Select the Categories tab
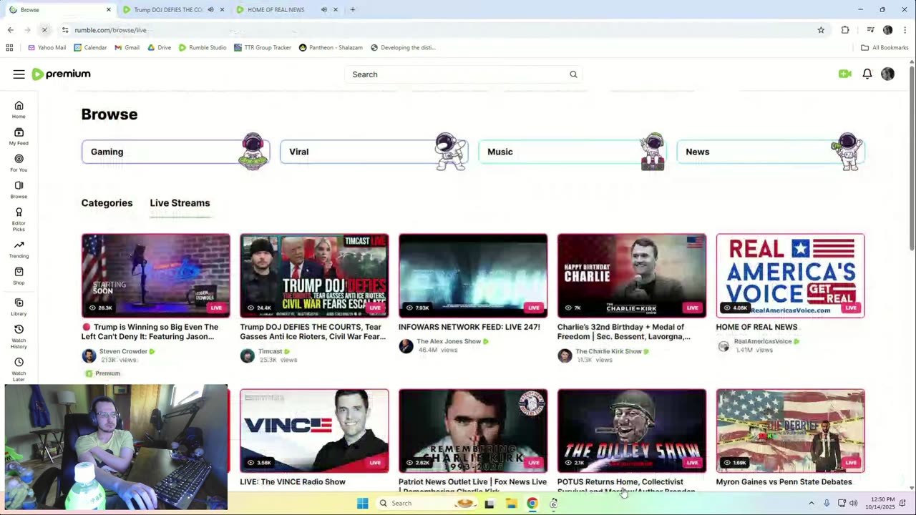Screen dimensions: 916x515 107,203
